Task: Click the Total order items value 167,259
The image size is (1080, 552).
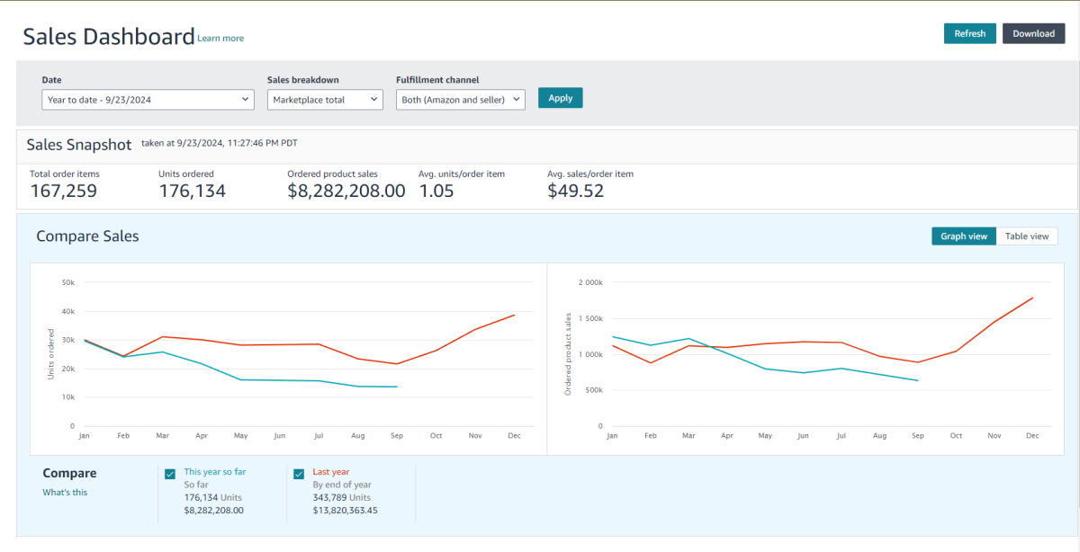Action: click(64, 191)
